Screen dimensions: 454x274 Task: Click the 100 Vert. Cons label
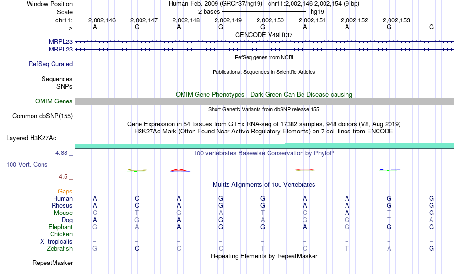pos(27,164)
